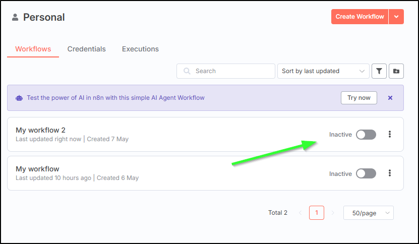Open the Sort by last updated dropdown
419x244 pixels.
click(x=323, y=71)
